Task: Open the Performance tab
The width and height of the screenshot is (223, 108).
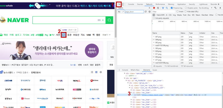Action: [160, 4]
